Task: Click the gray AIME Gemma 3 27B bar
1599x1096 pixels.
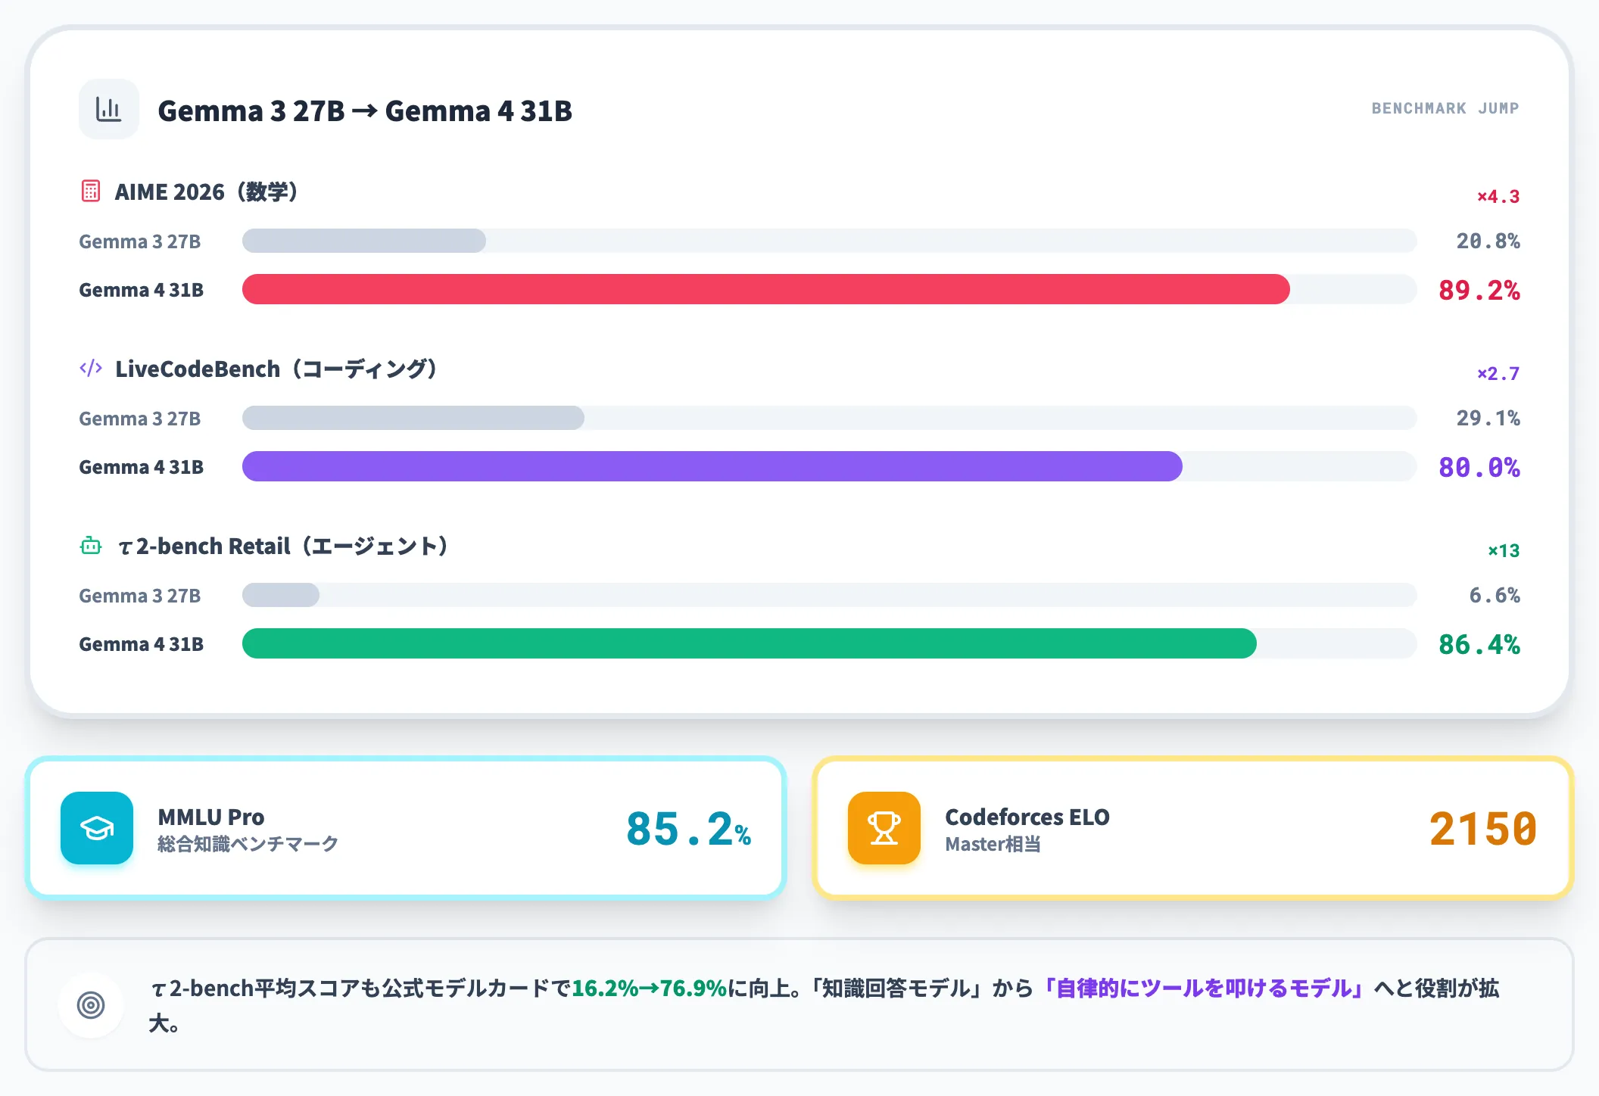Action: (x=364, y=241)
